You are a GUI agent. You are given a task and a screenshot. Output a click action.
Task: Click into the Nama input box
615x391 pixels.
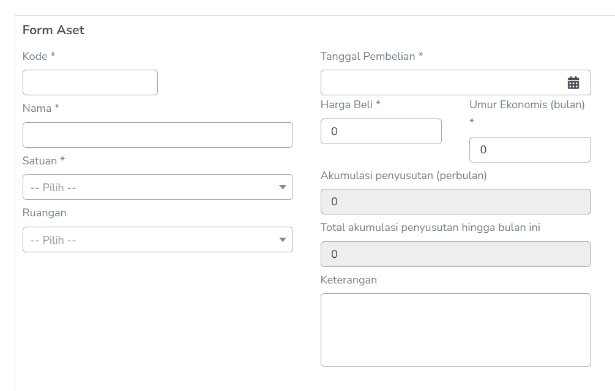[x=158, y=135]
